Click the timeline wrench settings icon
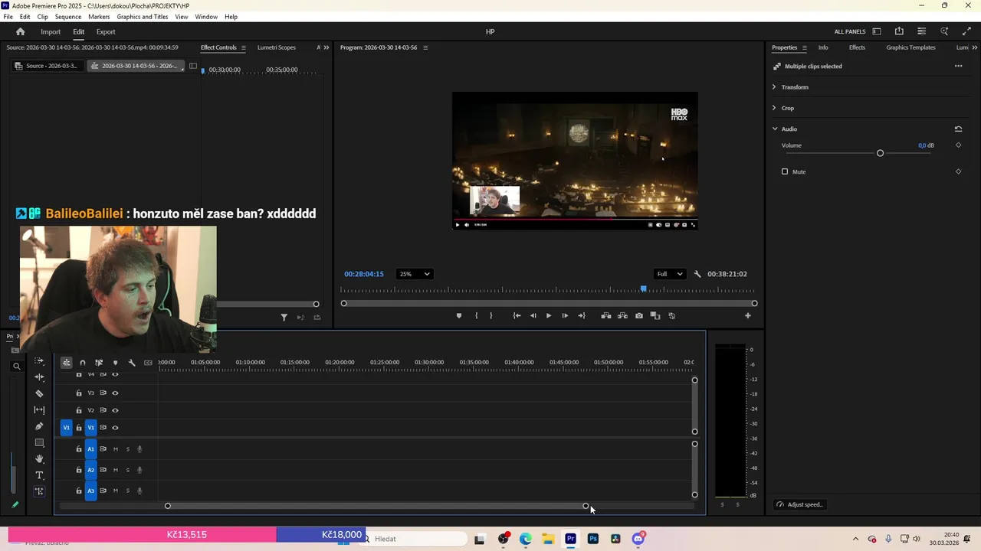981x551 pixels. pyautogui.click(x=132, y=363)
